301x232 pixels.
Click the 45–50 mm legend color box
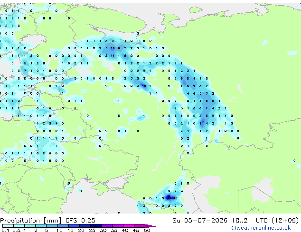140,226
